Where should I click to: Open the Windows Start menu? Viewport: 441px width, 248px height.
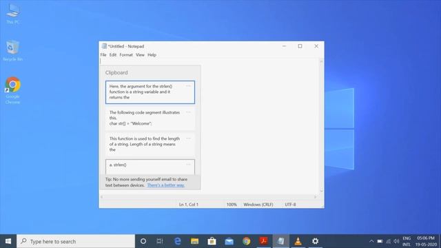[x=8, y=241]
